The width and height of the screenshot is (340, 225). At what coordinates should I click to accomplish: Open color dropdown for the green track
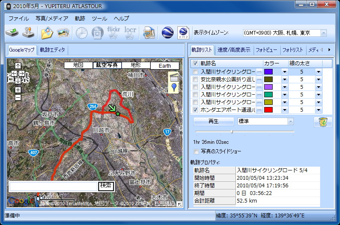tap(285, 94)
